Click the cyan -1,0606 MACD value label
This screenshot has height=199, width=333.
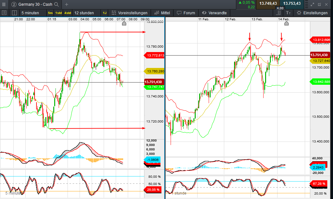152,160
